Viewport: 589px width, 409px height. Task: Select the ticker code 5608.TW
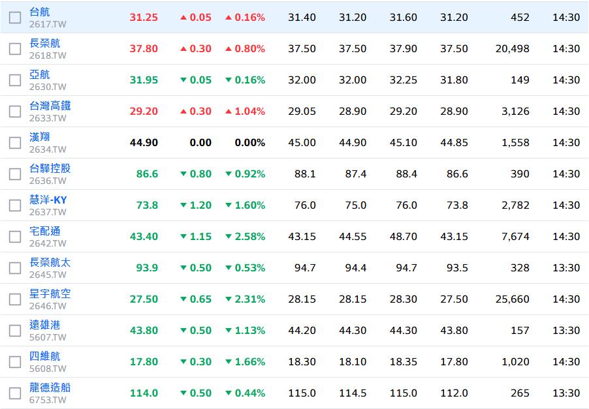[x=48, y=369]
